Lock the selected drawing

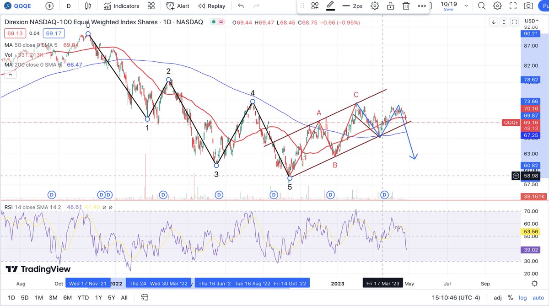390,6
